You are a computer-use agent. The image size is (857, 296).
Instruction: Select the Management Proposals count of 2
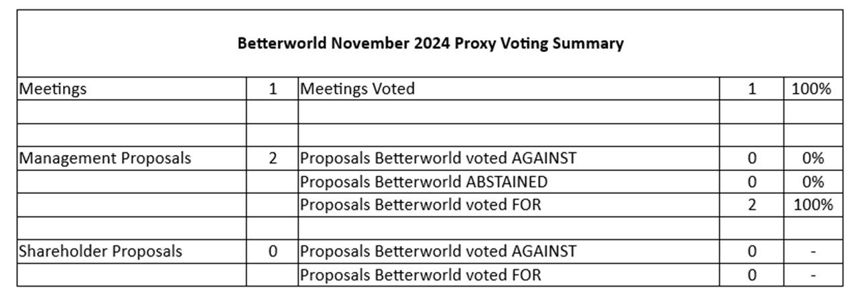[x=272, y=158]
